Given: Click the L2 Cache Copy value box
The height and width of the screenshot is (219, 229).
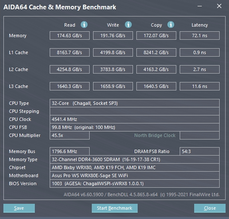Looking at the screenshot, I should tap(156, 70).
